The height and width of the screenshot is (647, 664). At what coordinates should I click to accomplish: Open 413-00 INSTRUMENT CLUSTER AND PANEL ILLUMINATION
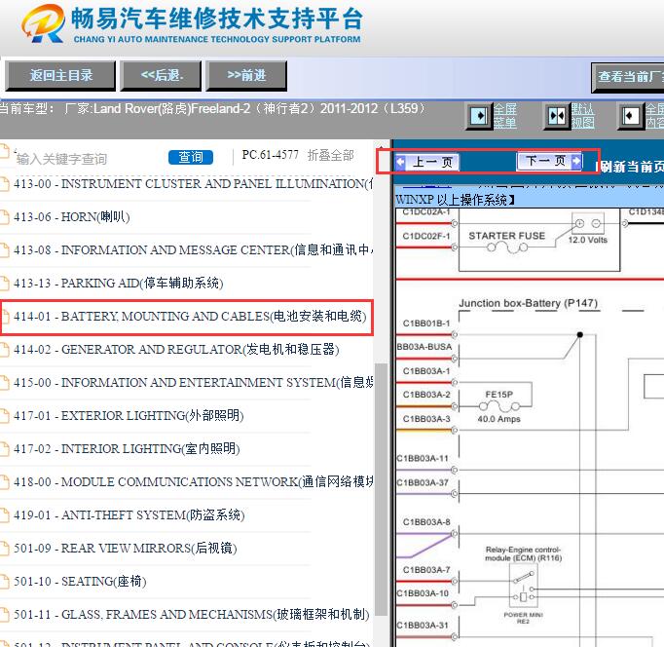point(193,184)
